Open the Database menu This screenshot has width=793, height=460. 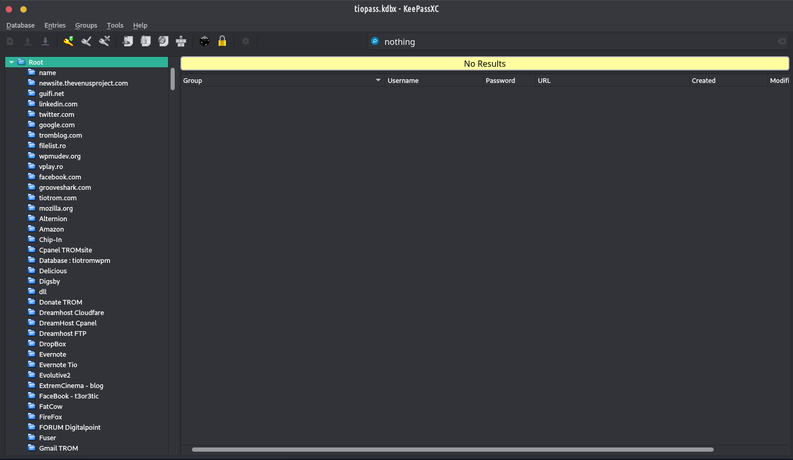pos(20,25)
